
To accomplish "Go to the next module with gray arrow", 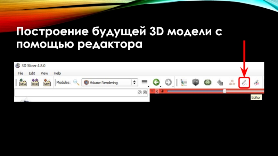I will (168, 82).
